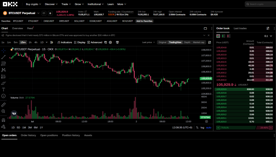276x157 pixels.
Task: Show both bids and asks view
Action: 218,36
